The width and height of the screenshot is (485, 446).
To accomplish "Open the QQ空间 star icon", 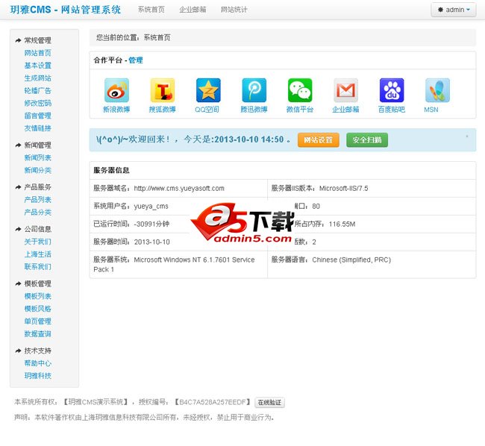I will pyautogui.click(x=208, y=90).
